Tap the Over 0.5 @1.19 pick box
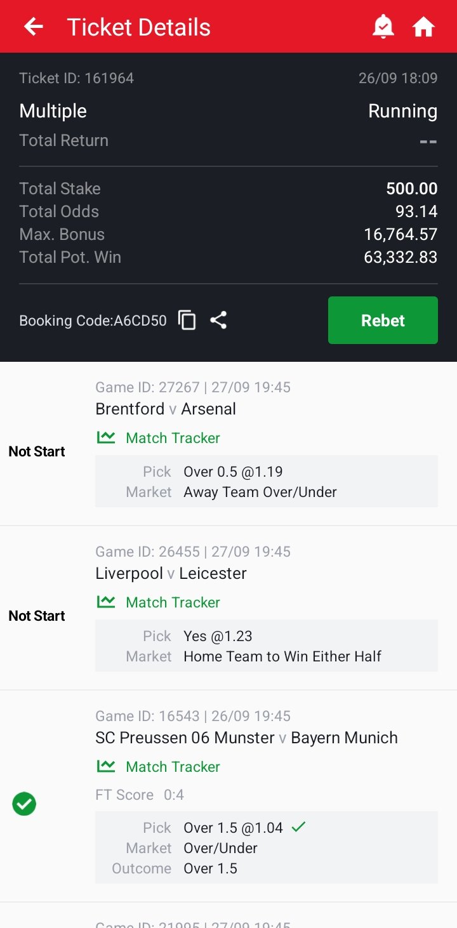This screenshot has width=457, height=928. click(266, 481)
